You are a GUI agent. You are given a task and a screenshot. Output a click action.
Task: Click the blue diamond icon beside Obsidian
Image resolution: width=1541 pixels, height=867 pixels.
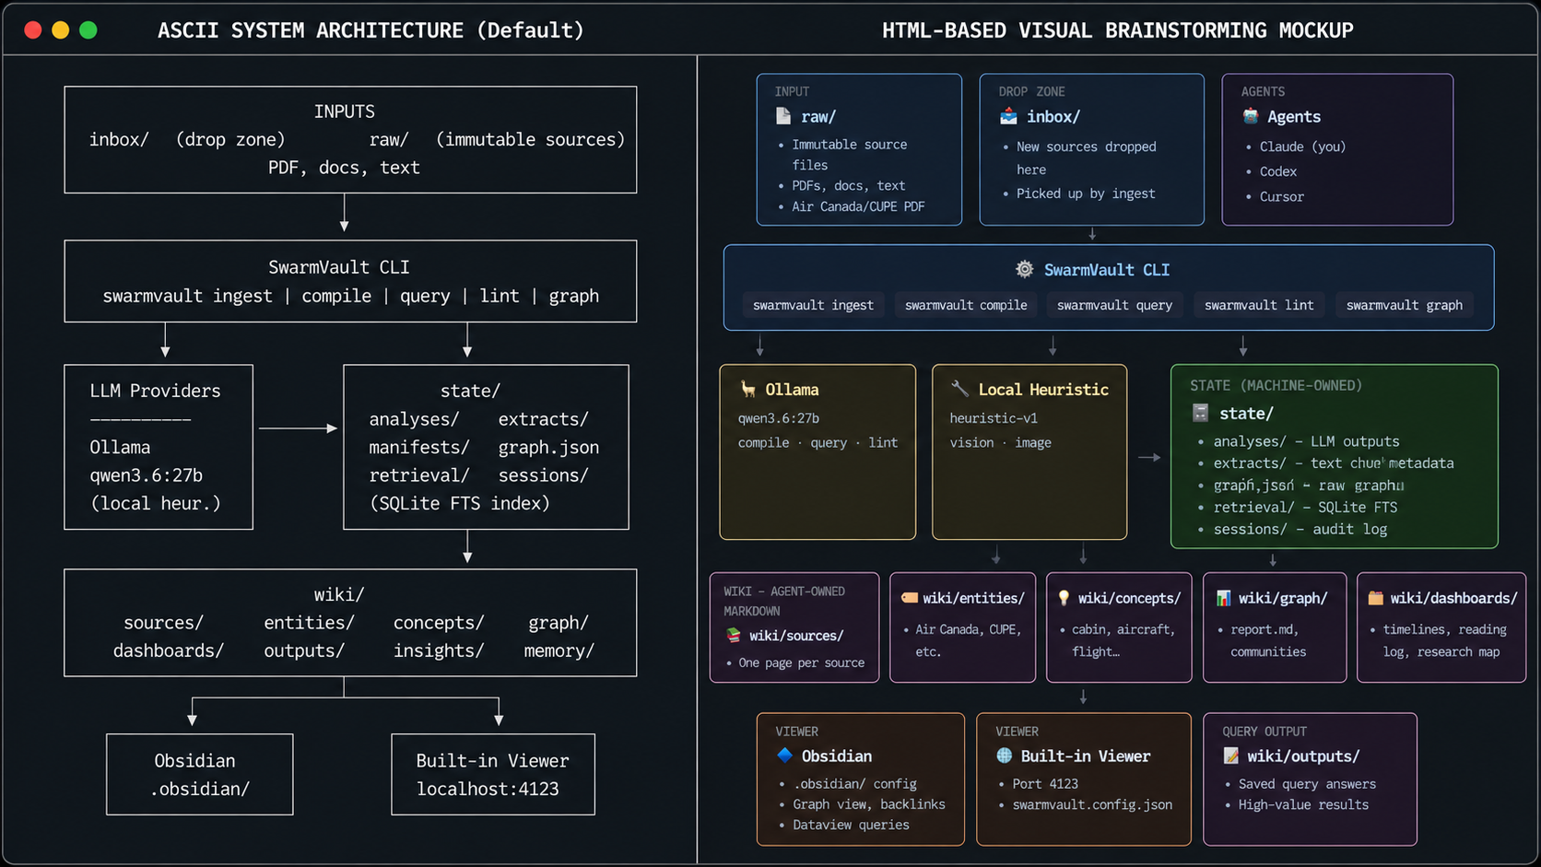[x=785, y=756]
